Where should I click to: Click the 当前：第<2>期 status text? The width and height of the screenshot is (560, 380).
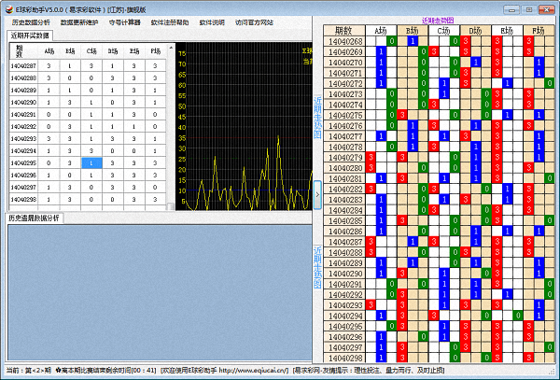pos(29,371)
